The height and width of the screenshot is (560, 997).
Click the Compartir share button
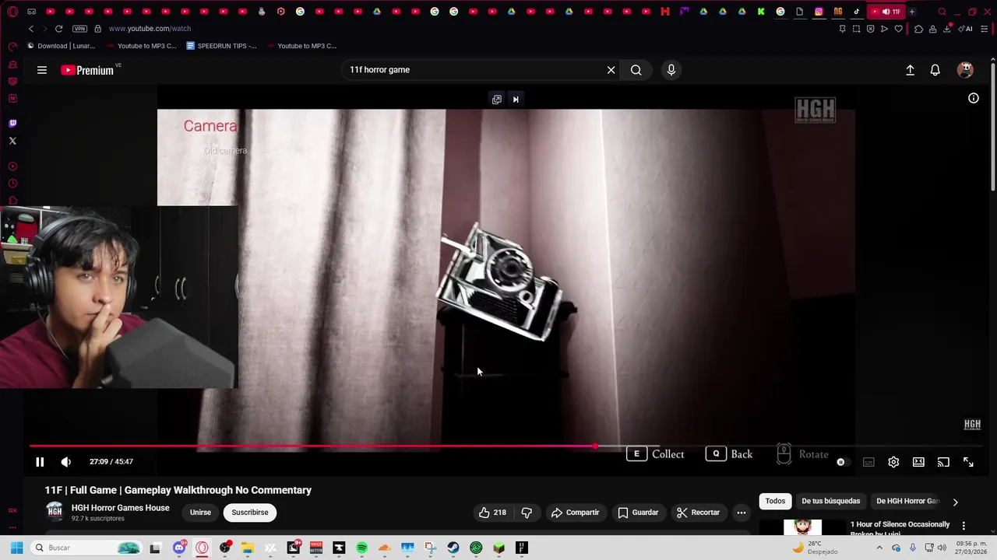[x=575, y=513]
